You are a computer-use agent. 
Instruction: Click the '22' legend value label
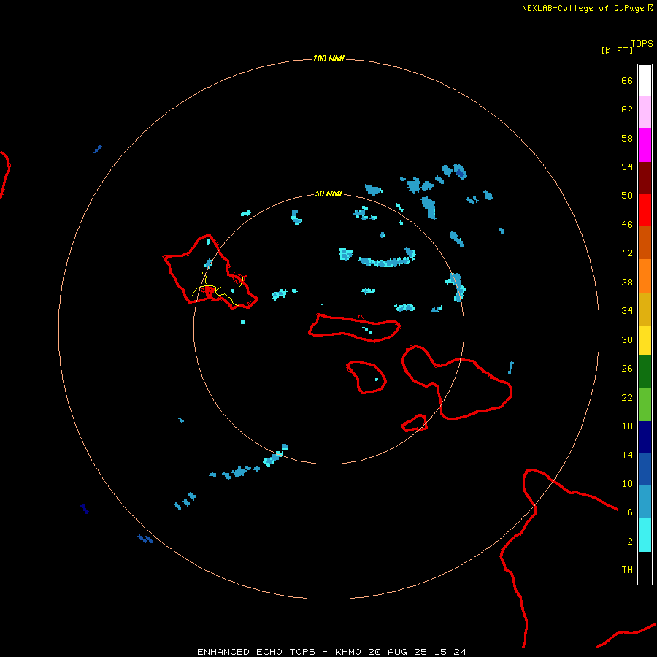coord(627,397)
